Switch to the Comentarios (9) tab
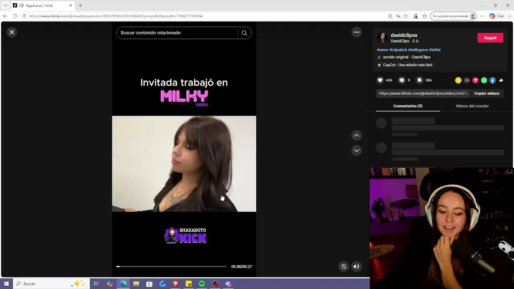 (x=408, y=106)
